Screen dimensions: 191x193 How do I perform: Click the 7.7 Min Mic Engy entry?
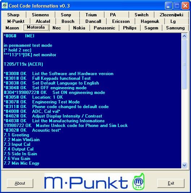point(21,163)
